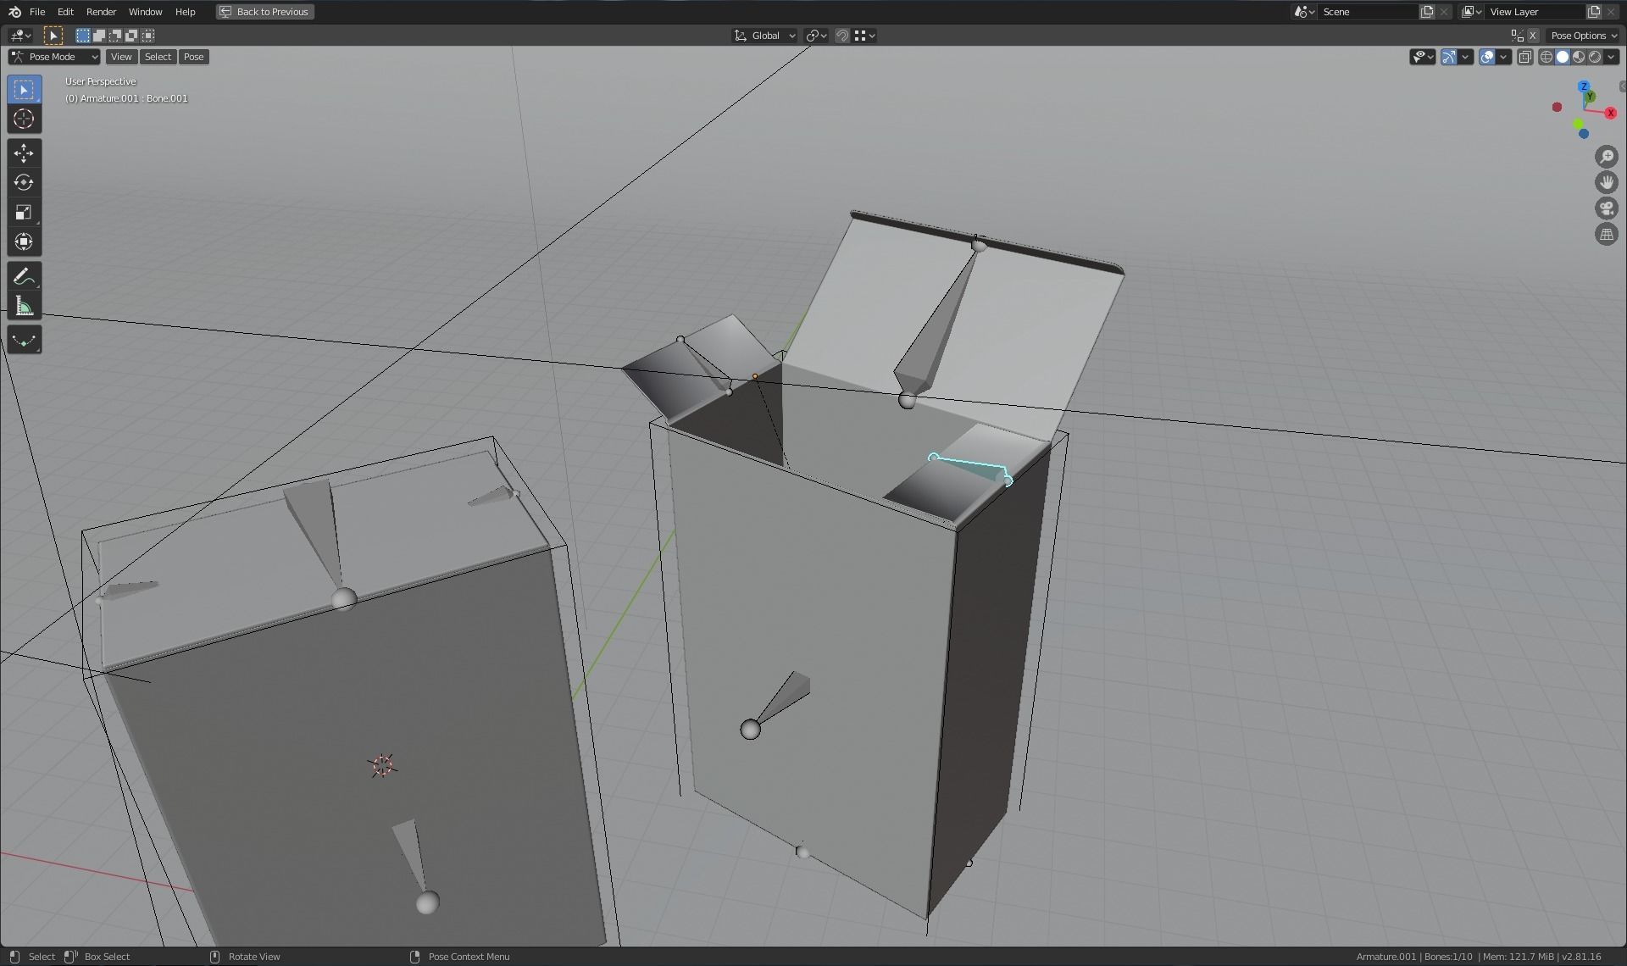The image size is (1627, 966).
Task: Select the Cursor tool
Action: click(24, 119)
